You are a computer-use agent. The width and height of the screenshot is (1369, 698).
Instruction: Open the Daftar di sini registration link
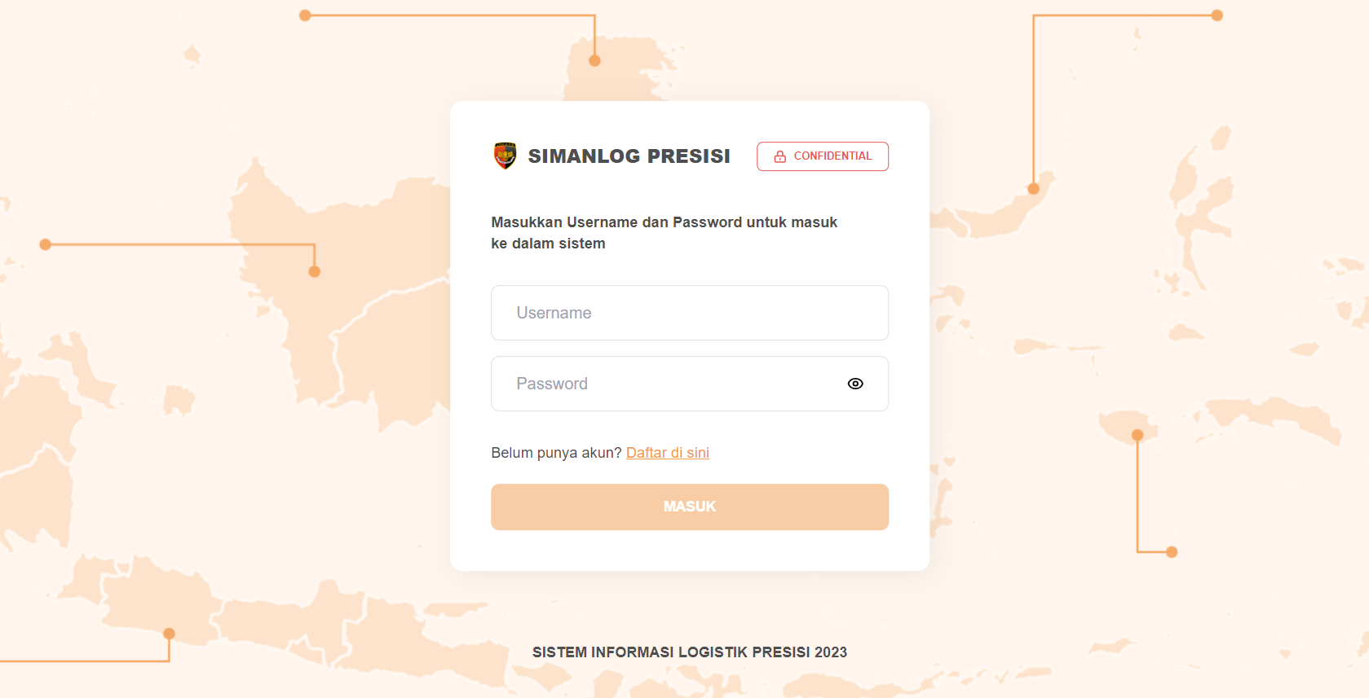(668, 453)
